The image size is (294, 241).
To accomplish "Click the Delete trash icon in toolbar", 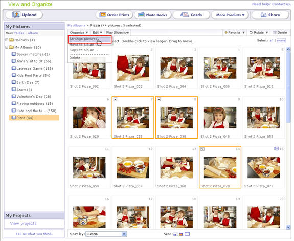I will (x=275, y=32).
